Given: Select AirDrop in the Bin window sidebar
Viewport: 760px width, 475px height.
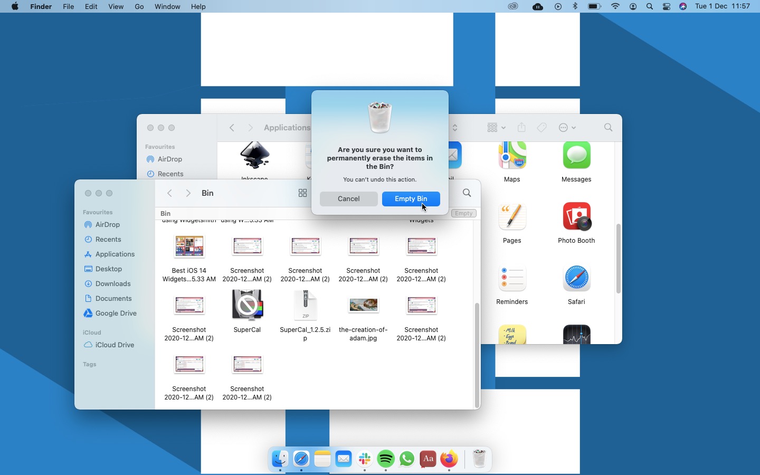Looking at the screenshot, I should coord(108,225).
